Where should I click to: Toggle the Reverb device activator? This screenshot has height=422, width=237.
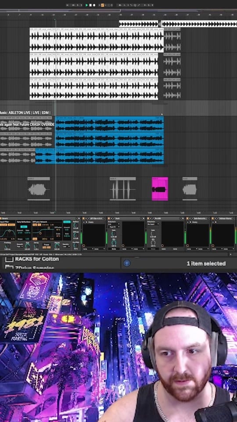coord(0,218)
